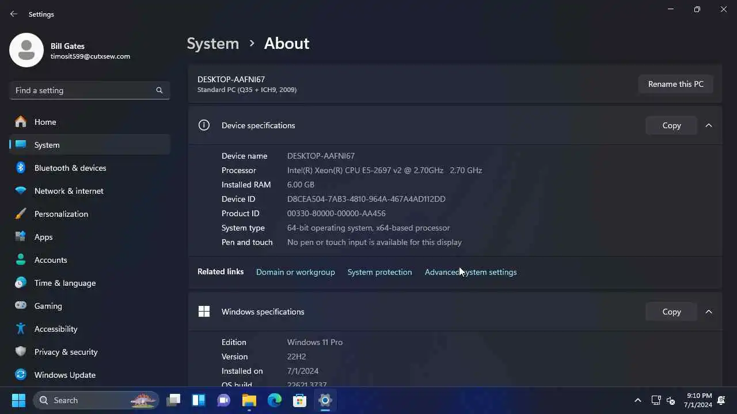Click the email timosit599@cutxsew.com

(x=90, y=56)
